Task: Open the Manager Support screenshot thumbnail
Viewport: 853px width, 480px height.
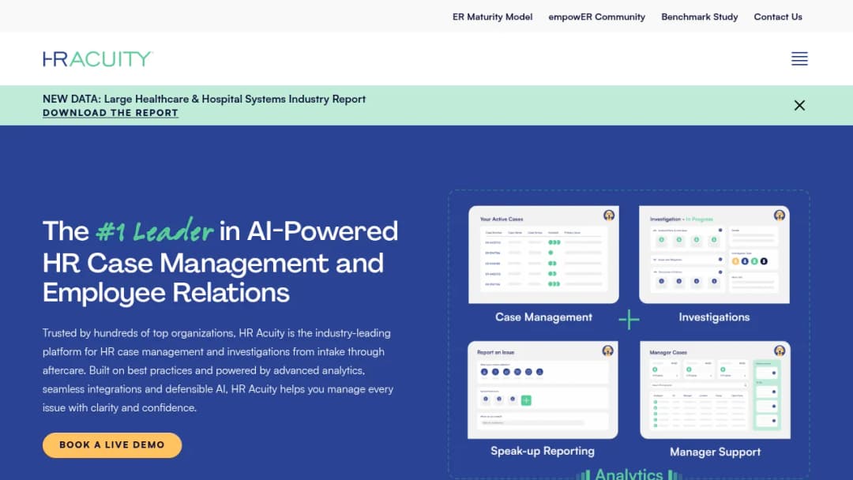Action: (716, 390)
